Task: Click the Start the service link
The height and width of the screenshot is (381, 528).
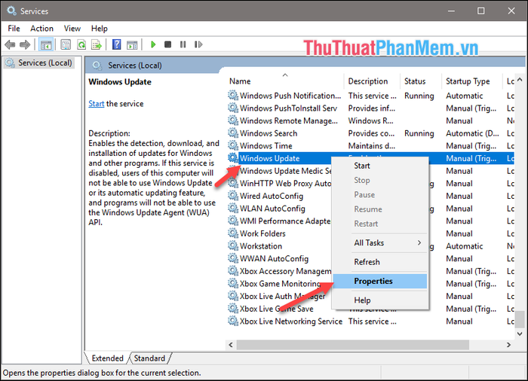Action: 96,104
